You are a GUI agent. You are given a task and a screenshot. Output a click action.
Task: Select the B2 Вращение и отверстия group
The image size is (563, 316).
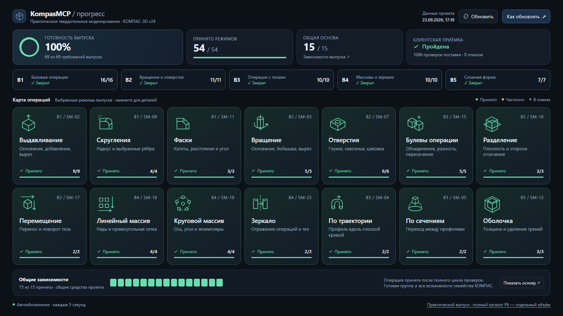tap(173, 80)
